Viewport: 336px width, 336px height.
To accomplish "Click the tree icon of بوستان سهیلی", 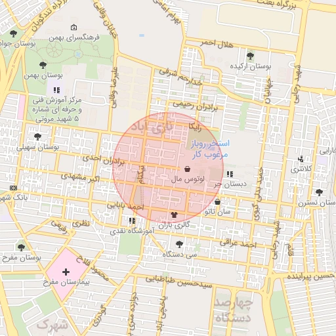I will click(x=37, y=136).
